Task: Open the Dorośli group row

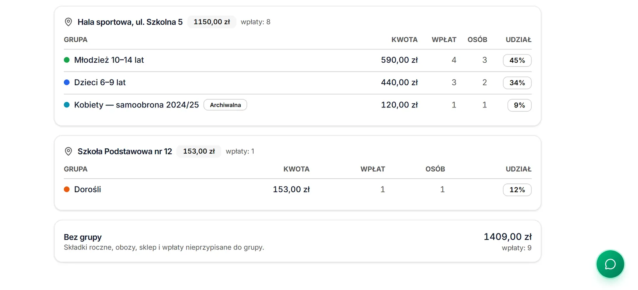Action: (298, 190)
